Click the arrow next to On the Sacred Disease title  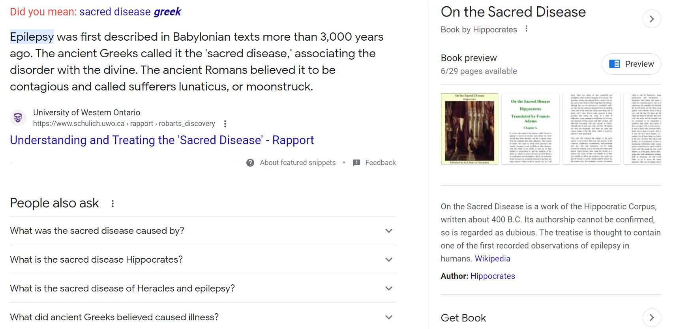[652, 19]
